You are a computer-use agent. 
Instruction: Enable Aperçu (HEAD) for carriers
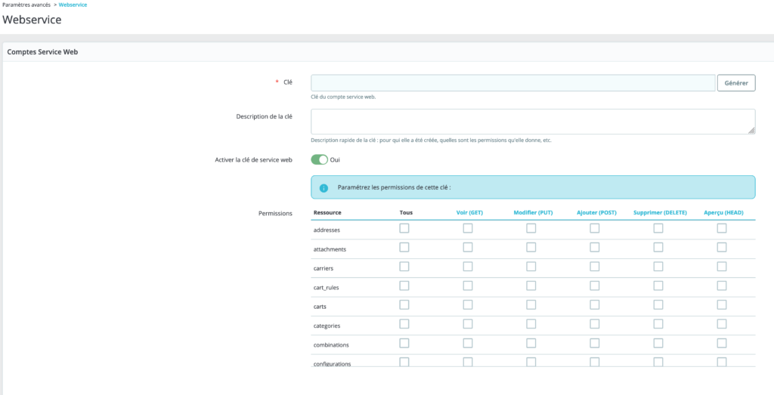pyautogui.click(x=722, y=267)
